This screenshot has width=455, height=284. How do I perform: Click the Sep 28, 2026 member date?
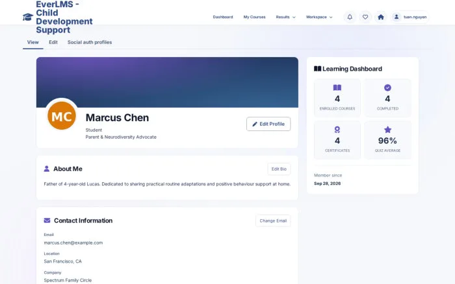coord(328,183)
